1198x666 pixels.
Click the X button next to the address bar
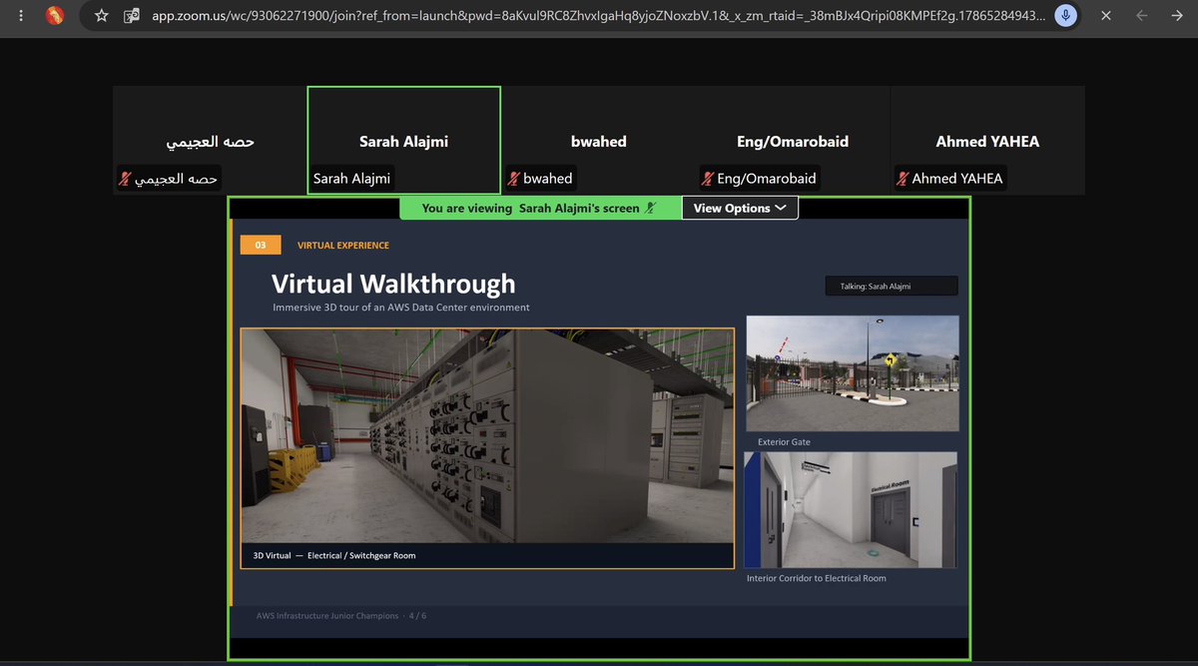pyautogui.click(x=1105, y=15)
